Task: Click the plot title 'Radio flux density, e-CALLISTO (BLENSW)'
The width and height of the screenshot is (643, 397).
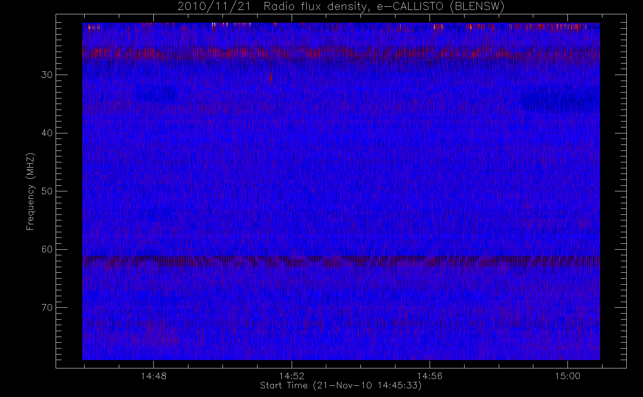Action: (384, 7)
